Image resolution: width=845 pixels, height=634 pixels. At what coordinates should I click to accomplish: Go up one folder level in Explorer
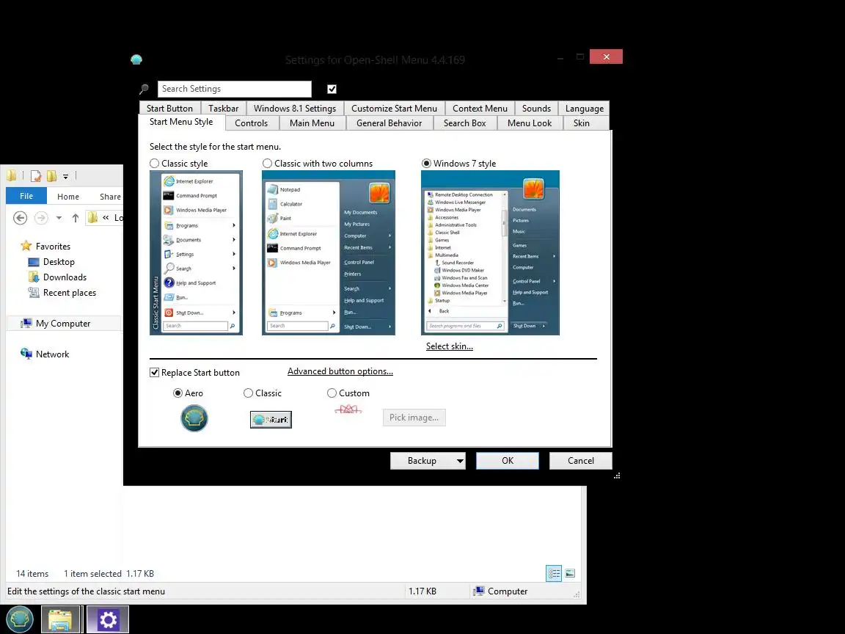point(76,218)
